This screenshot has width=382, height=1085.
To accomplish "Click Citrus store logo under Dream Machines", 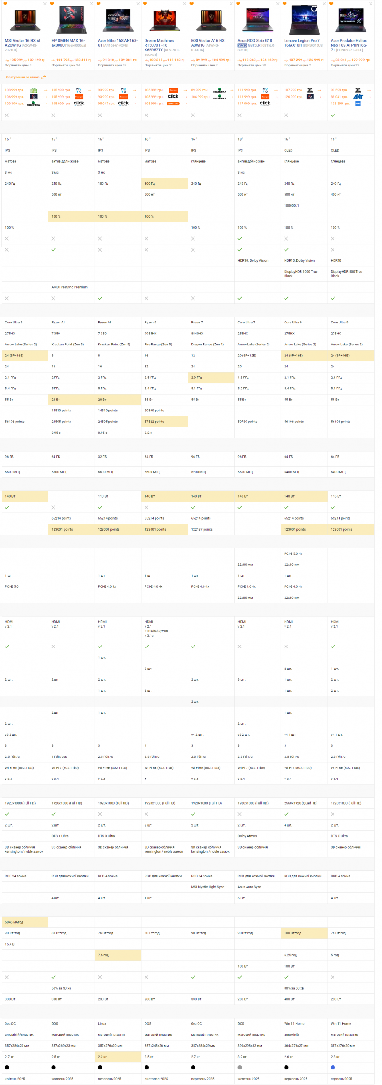I will coord(173,104).
